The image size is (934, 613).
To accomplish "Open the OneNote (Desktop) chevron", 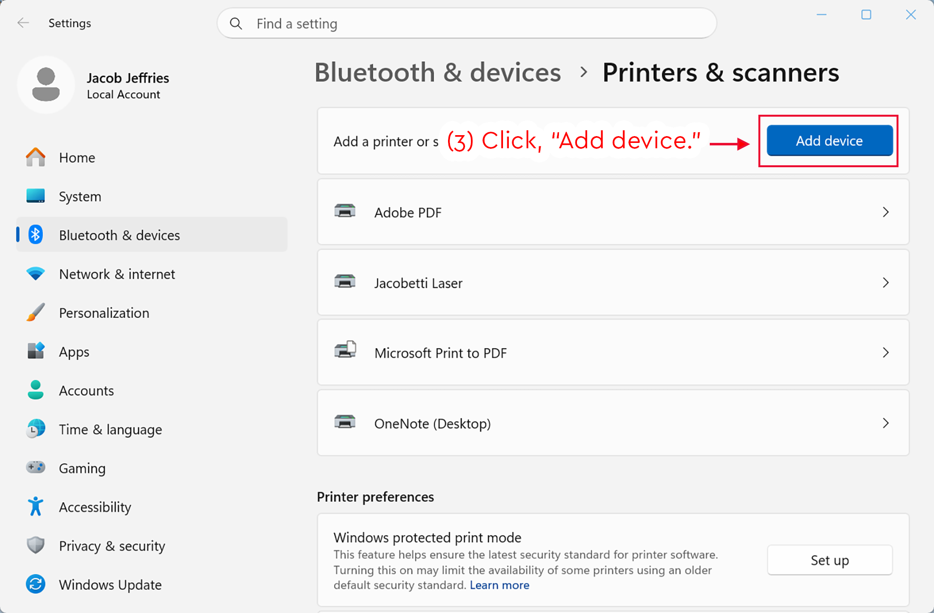I will click(x=886, y=423).
